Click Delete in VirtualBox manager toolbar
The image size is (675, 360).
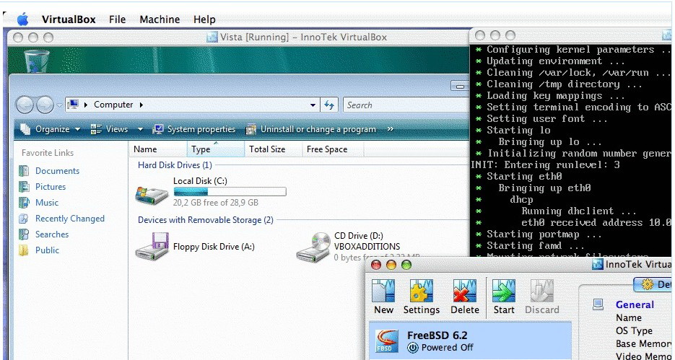[x=464, y=297]
